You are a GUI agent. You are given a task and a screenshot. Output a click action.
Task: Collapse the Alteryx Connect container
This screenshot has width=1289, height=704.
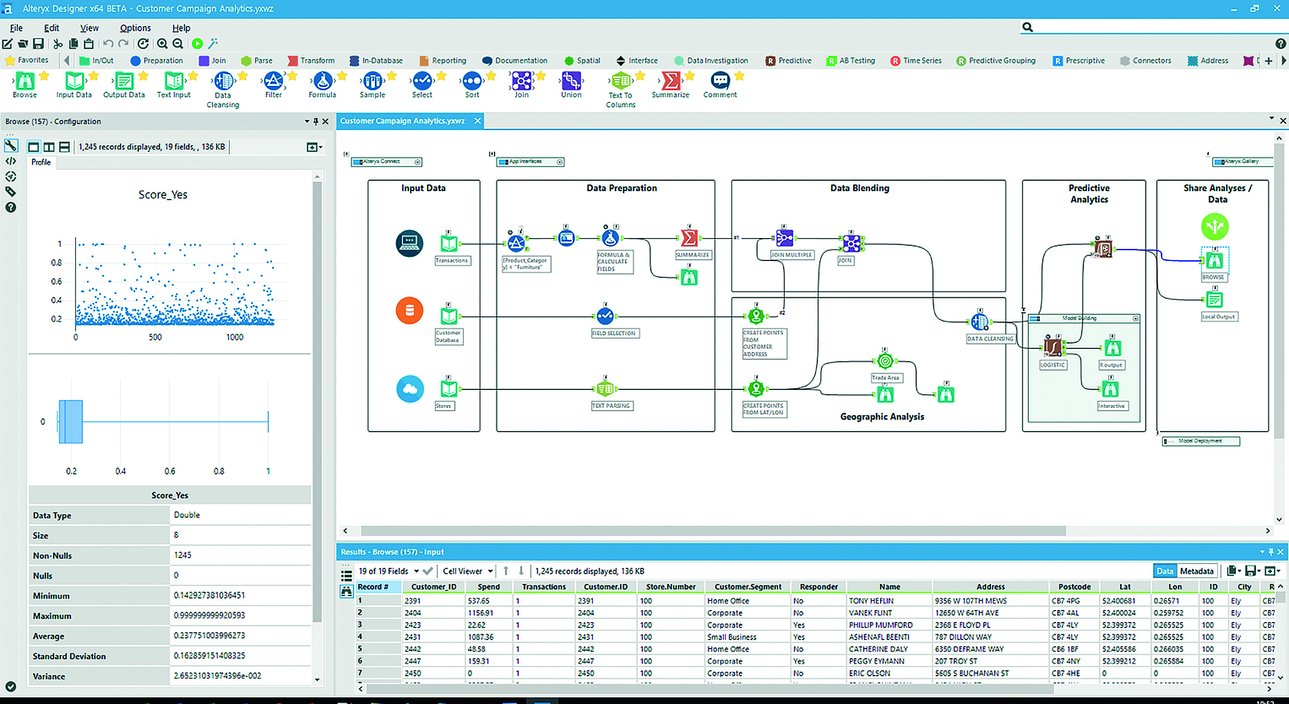417,162
